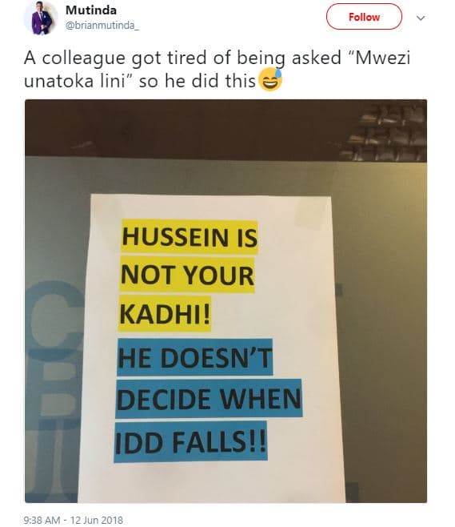Image resolution: width=455 pixels, height=527 pixels.
Task: Open Mutinda's profile avatar picture
Action: click(40, 18)
